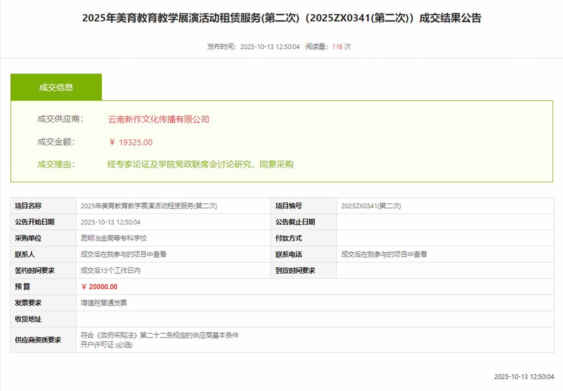
Task: Select the 成交信息 tab
Action: tap(56, 87)
